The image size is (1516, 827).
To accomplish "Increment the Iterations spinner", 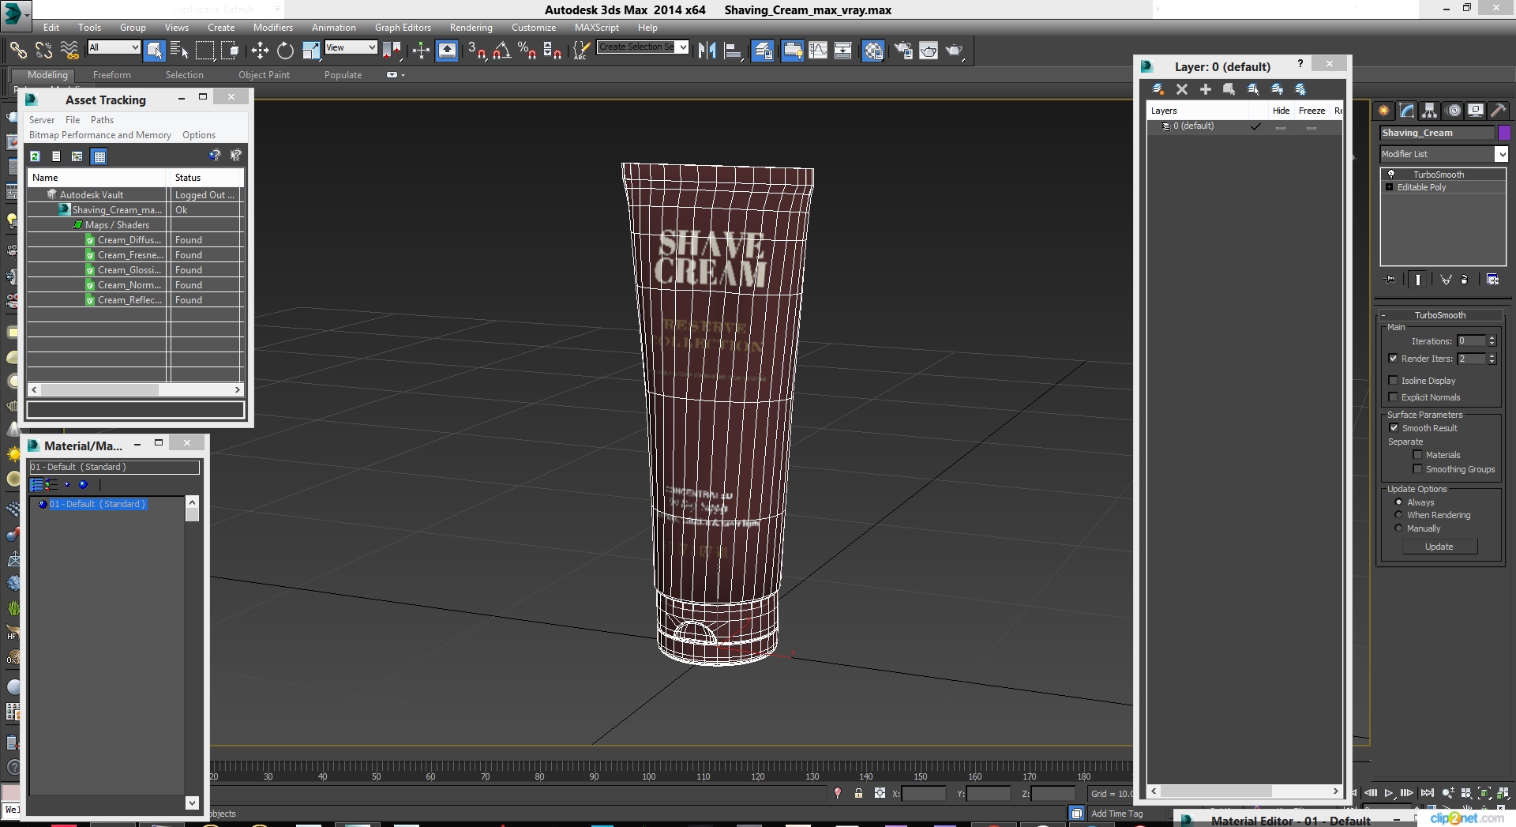I will coord(1492,338).
